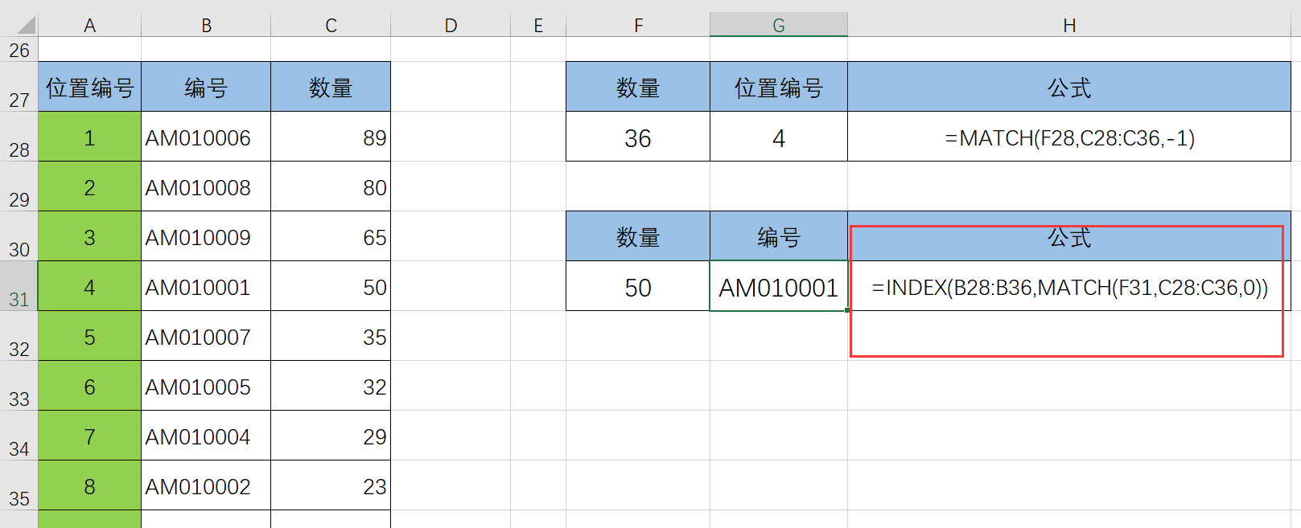Select column E header
Image resolution: width=1301 pixels, height=528 pixels.
tap(538, 25)
